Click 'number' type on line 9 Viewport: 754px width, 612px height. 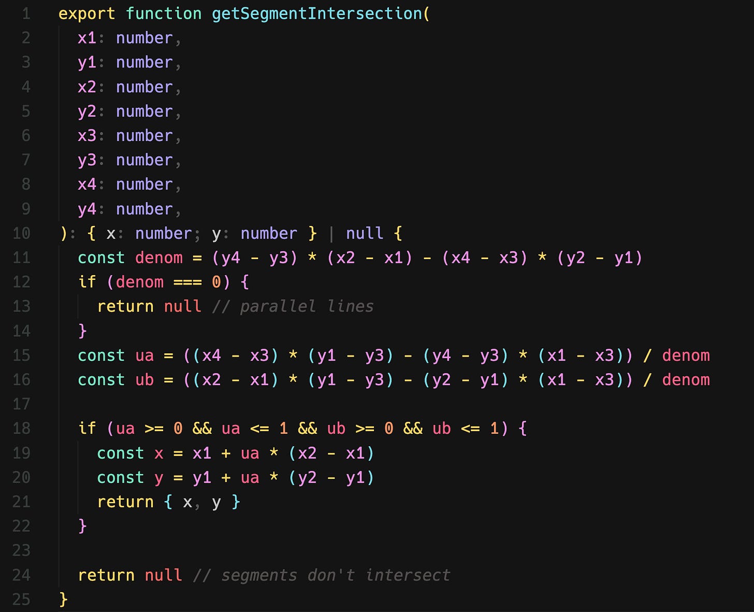[x=144, y=209]
